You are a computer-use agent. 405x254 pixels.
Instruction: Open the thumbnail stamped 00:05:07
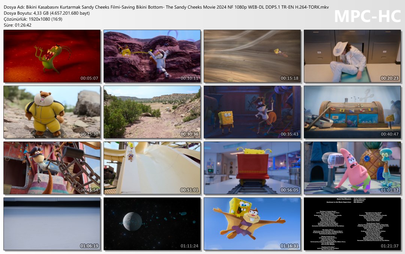coord(52,56)
